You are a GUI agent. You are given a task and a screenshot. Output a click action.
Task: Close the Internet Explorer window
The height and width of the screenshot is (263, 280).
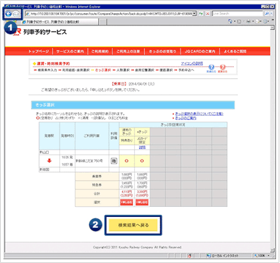[x=272, y=7]
